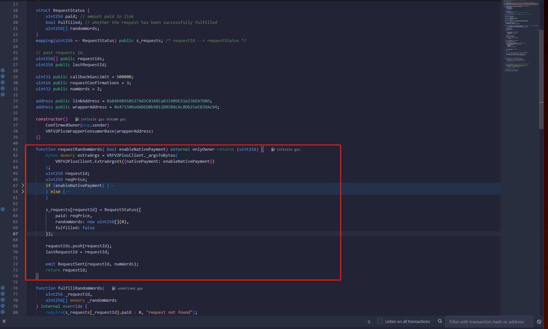Click 's_requests[requestId] = RequestStatus({' line
The width and height of the screenshot is (548, 329).
[x=93, y=210]
